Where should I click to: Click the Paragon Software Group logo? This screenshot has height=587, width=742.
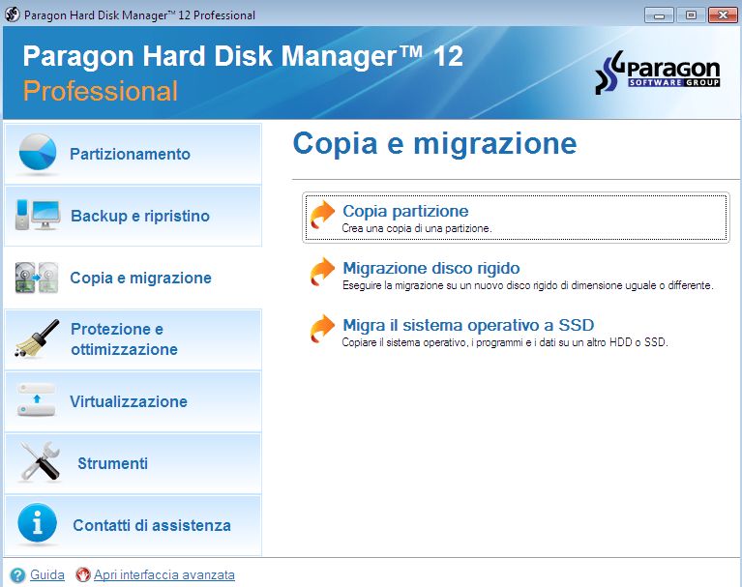point(657,73)
